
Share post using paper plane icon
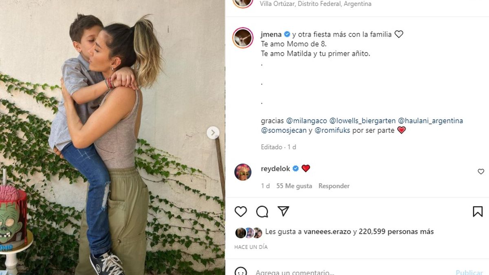coord(283,211)
